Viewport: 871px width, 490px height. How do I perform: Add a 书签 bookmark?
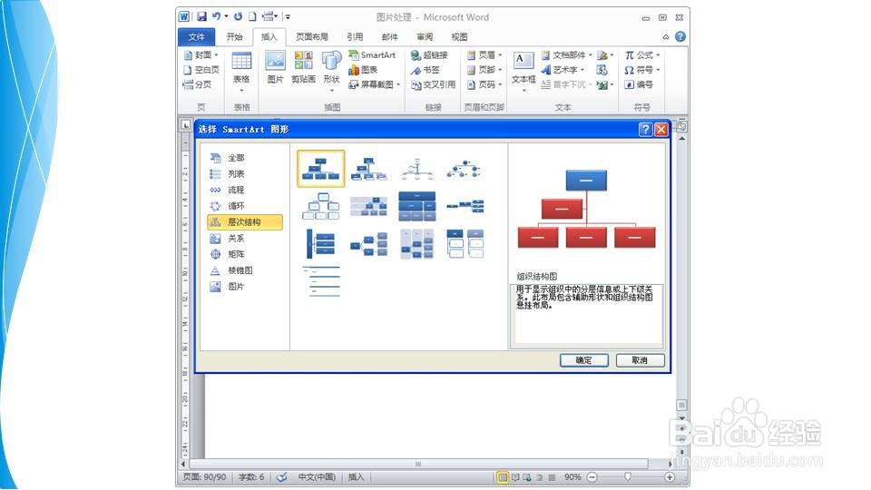pos(425,70)
